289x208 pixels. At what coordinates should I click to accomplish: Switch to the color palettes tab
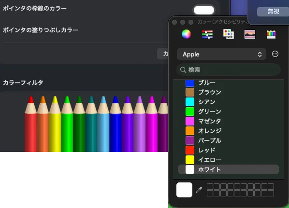pos(229,34)
